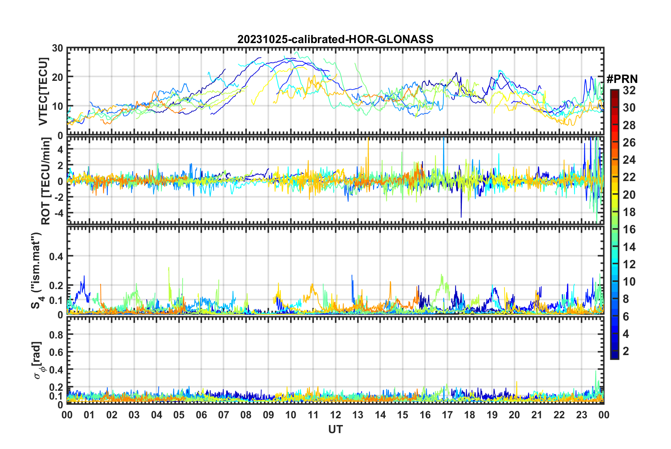Click the 30 tick on the VTEC axis

tap(58, 48)
